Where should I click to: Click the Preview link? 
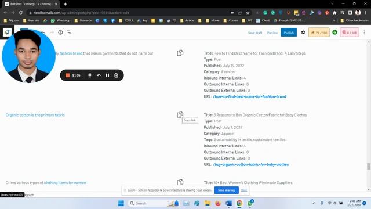point(272,33)
